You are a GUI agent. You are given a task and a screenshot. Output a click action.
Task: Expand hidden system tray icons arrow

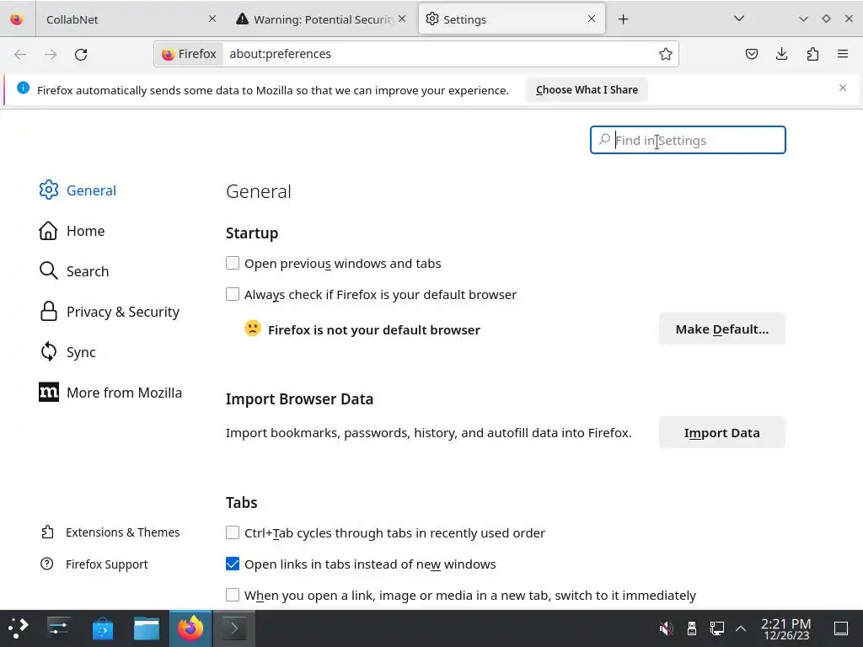(x=741, y=628)
